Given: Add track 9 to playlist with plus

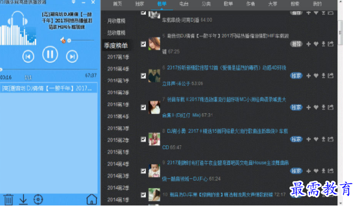Looking at the screenshot, I should click(x=309, y=171).
